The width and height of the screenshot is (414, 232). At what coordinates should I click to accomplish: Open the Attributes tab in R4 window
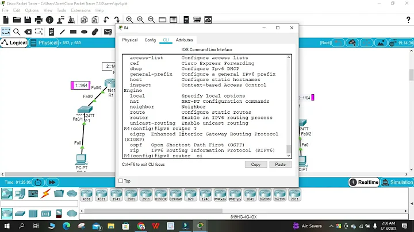click(x=185, y=40)
